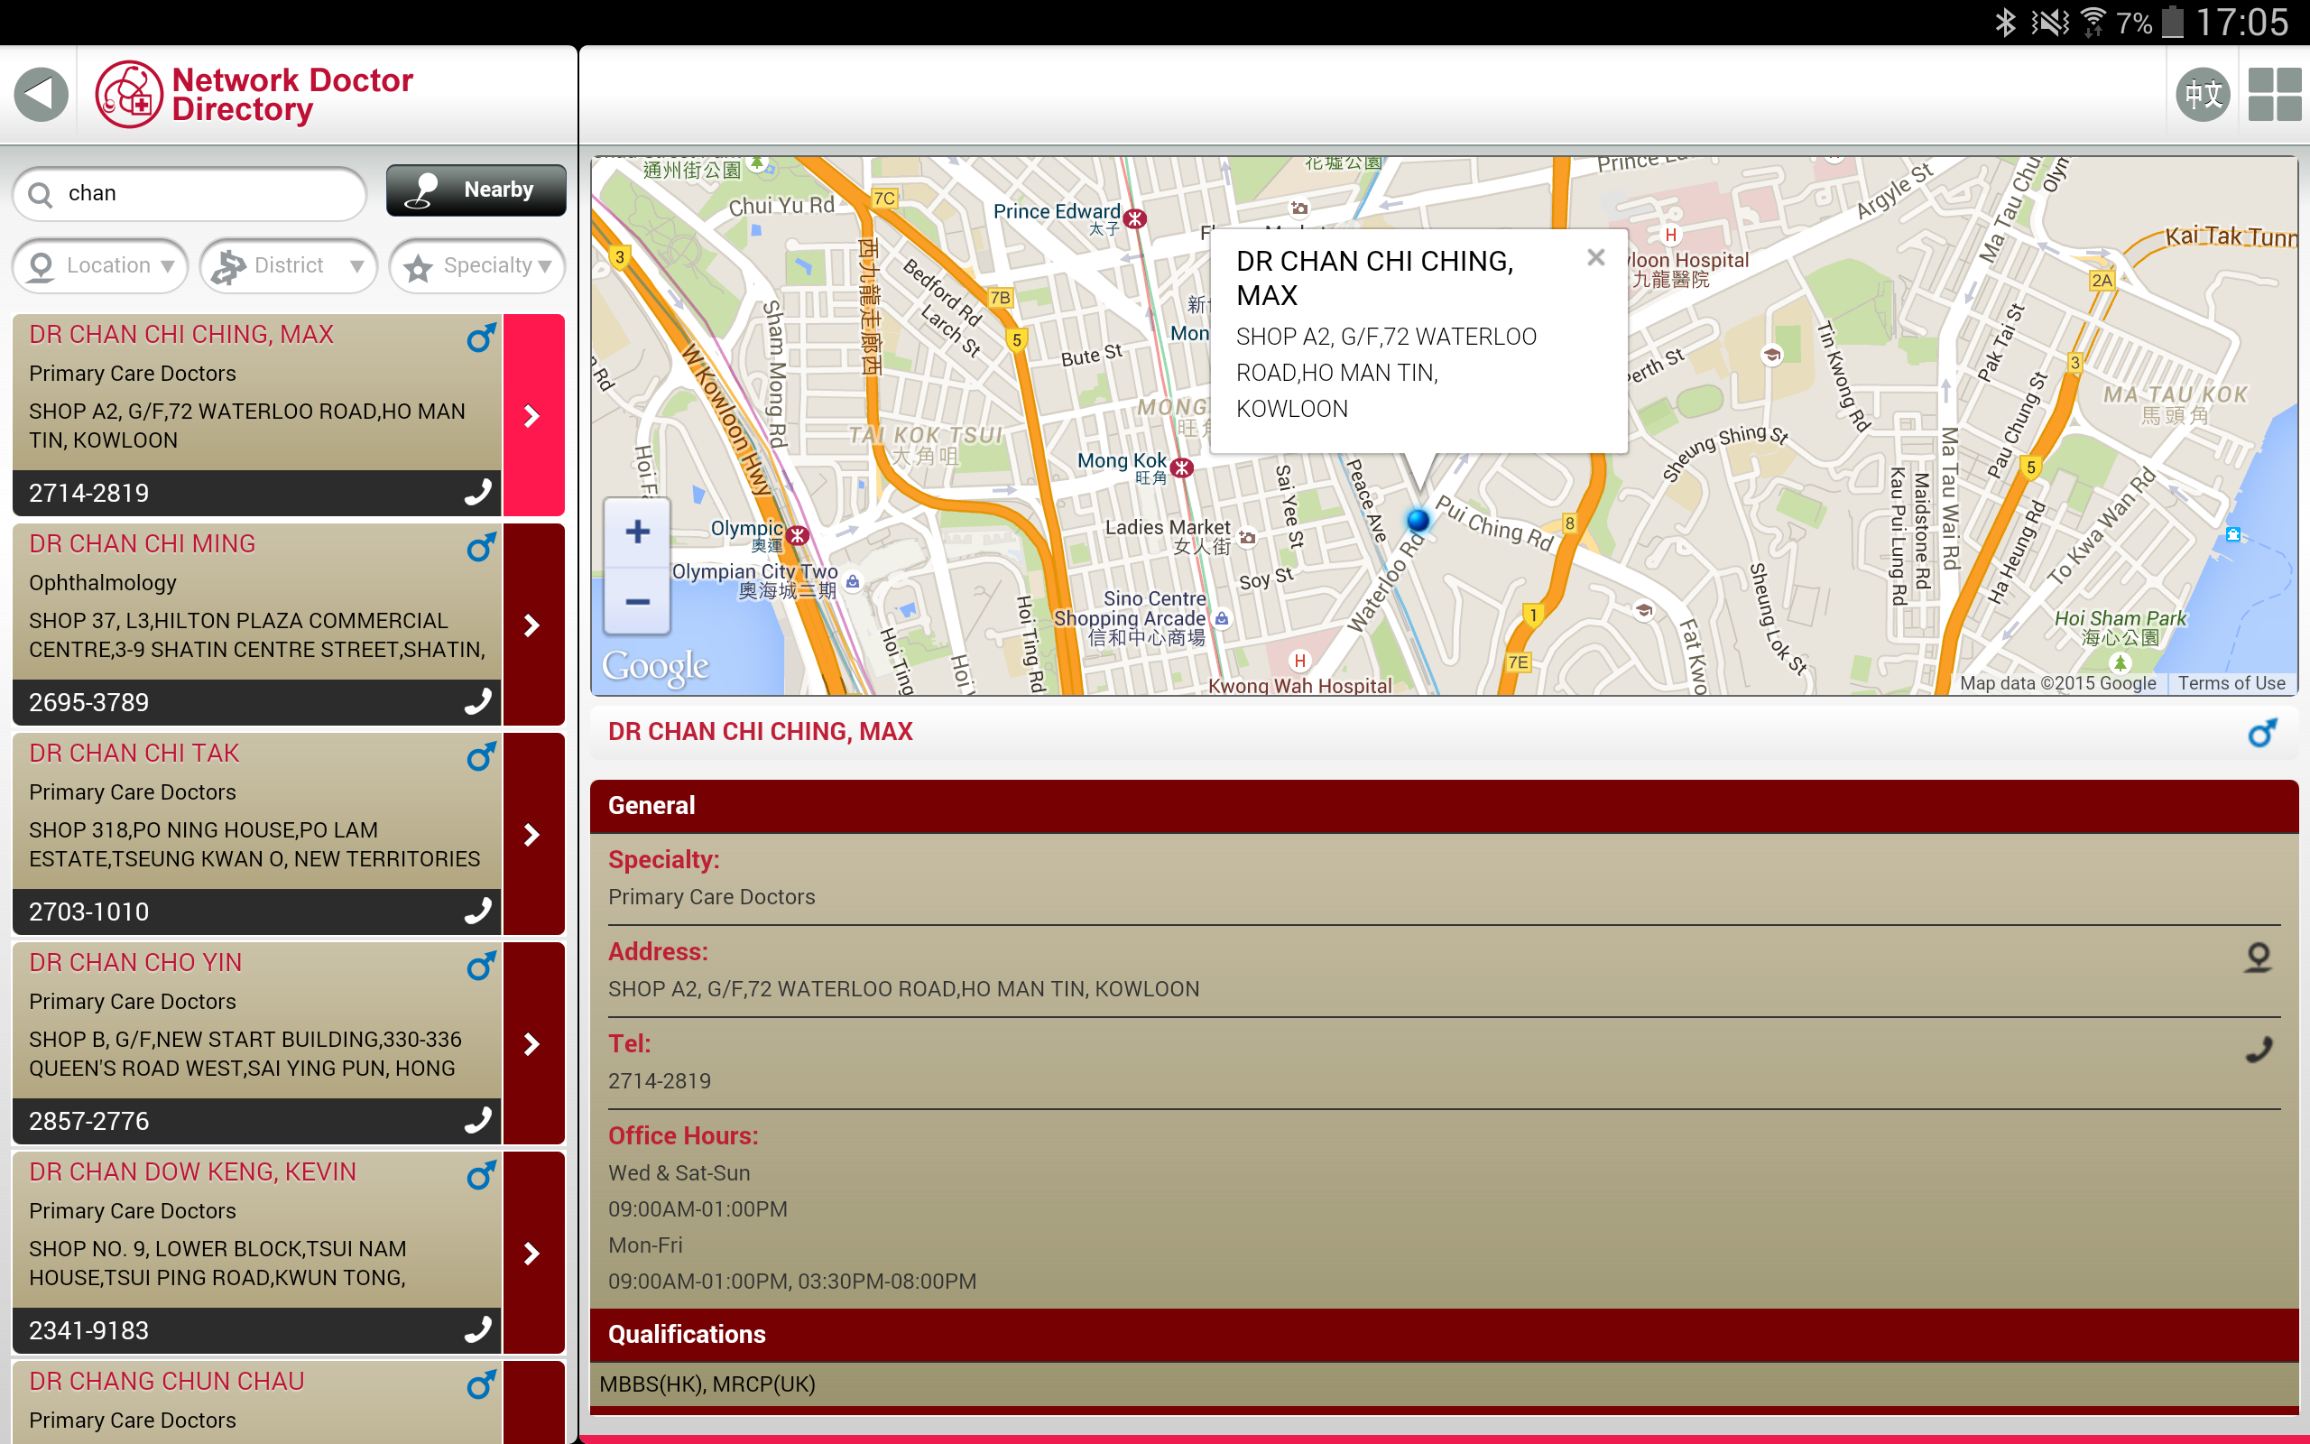Select DR CHAN CHI MING name in list

click(143, 543)
